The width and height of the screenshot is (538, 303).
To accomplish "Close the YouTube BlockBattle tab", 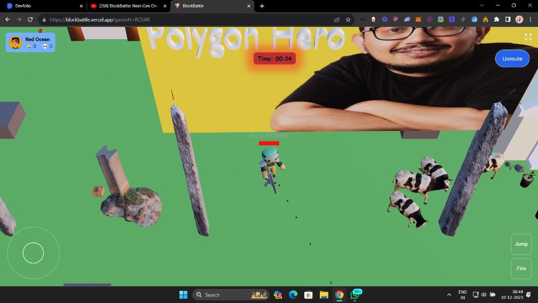I will coord(165,6).
